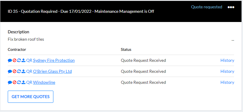The height and width of the screenshot is (112, 243).
Task: Click the GET MORE QUOTES button
Action: pyautogui.click(x=30, y=97)
